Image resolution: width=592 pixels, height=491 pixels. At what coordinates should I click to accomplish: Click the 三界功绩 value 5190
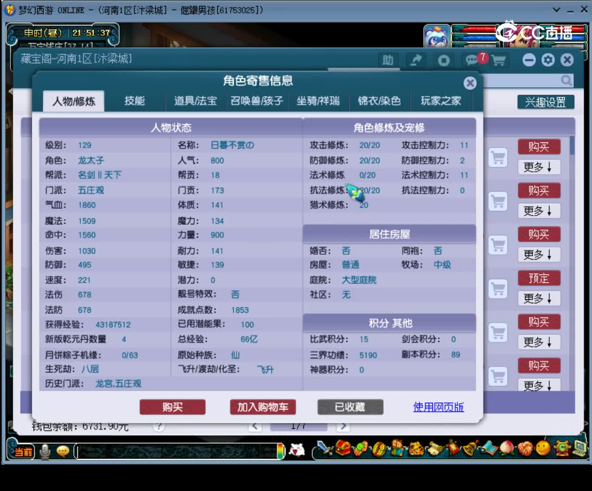368,355
